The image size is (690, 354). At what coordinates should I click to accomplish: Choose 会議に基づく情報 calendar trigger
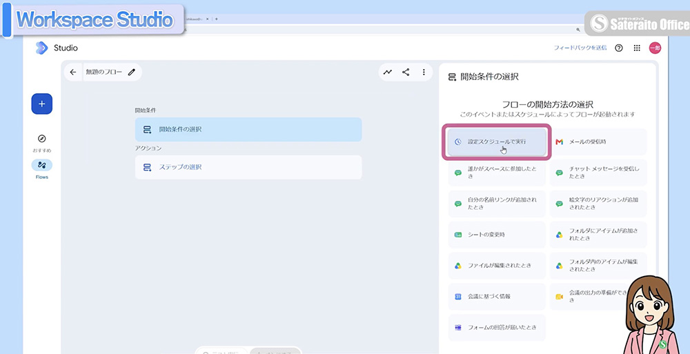[x=496, y=296]
